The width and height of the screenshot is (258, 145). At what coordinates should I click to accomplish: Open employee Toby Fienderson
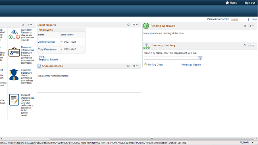47,49
